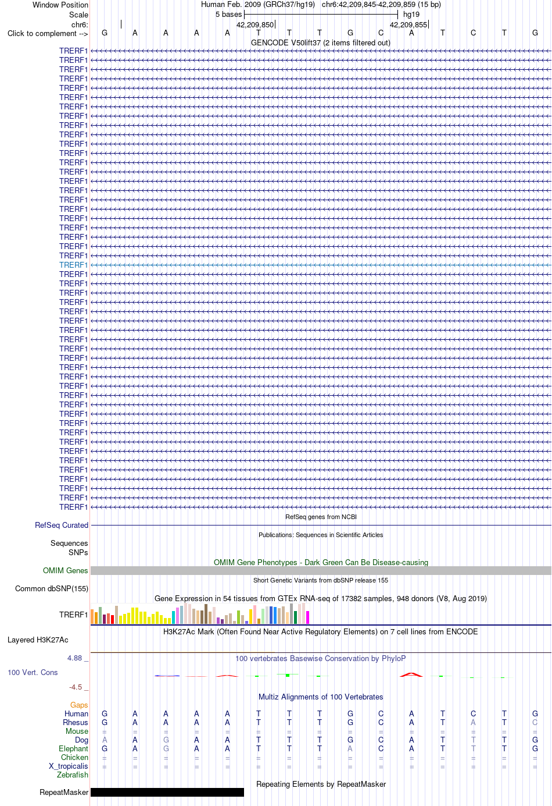Open GENCODE V50lift37 track title
This screenshot has height=806, width=552.
coord(321,42)
